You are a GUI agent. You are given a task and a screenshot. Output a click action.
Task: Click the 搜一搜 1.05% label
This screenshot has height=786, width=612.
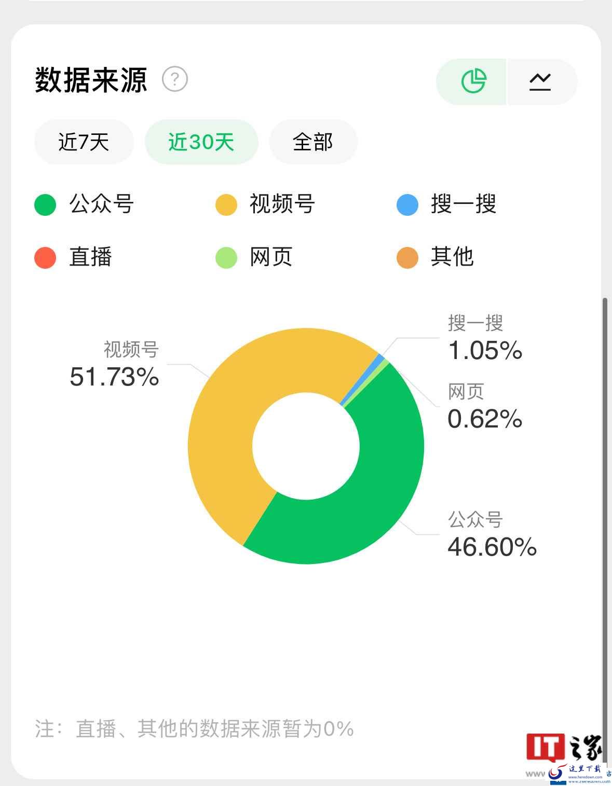[x=485, y=338]
